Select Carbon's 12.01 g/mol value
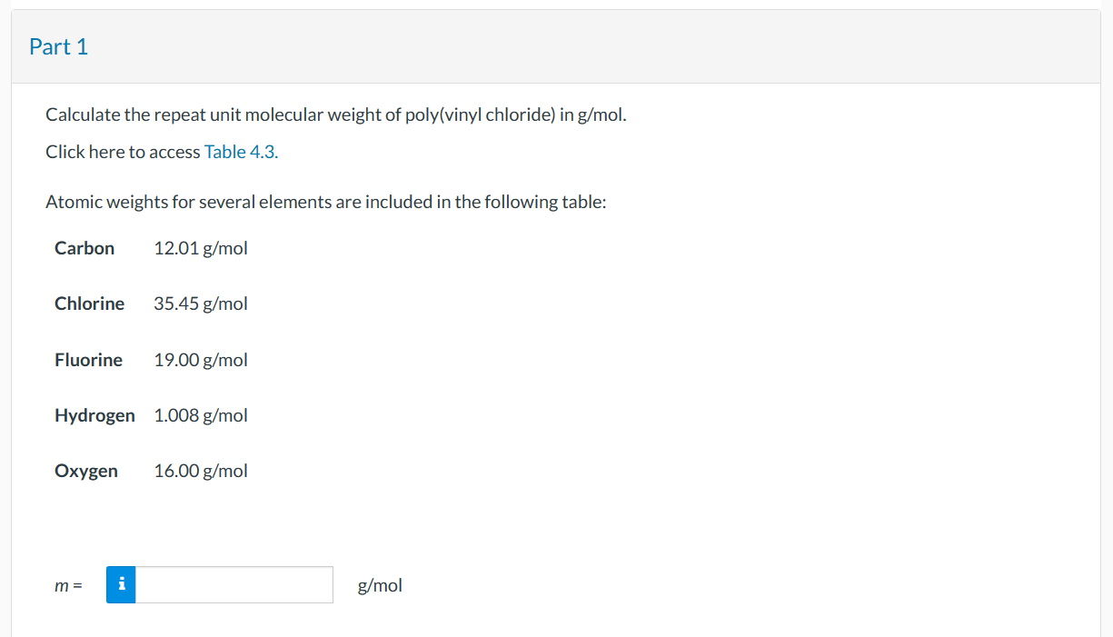Image resolution: width=1113 pixels, height=637 pixels. click(x=201, y=247)
